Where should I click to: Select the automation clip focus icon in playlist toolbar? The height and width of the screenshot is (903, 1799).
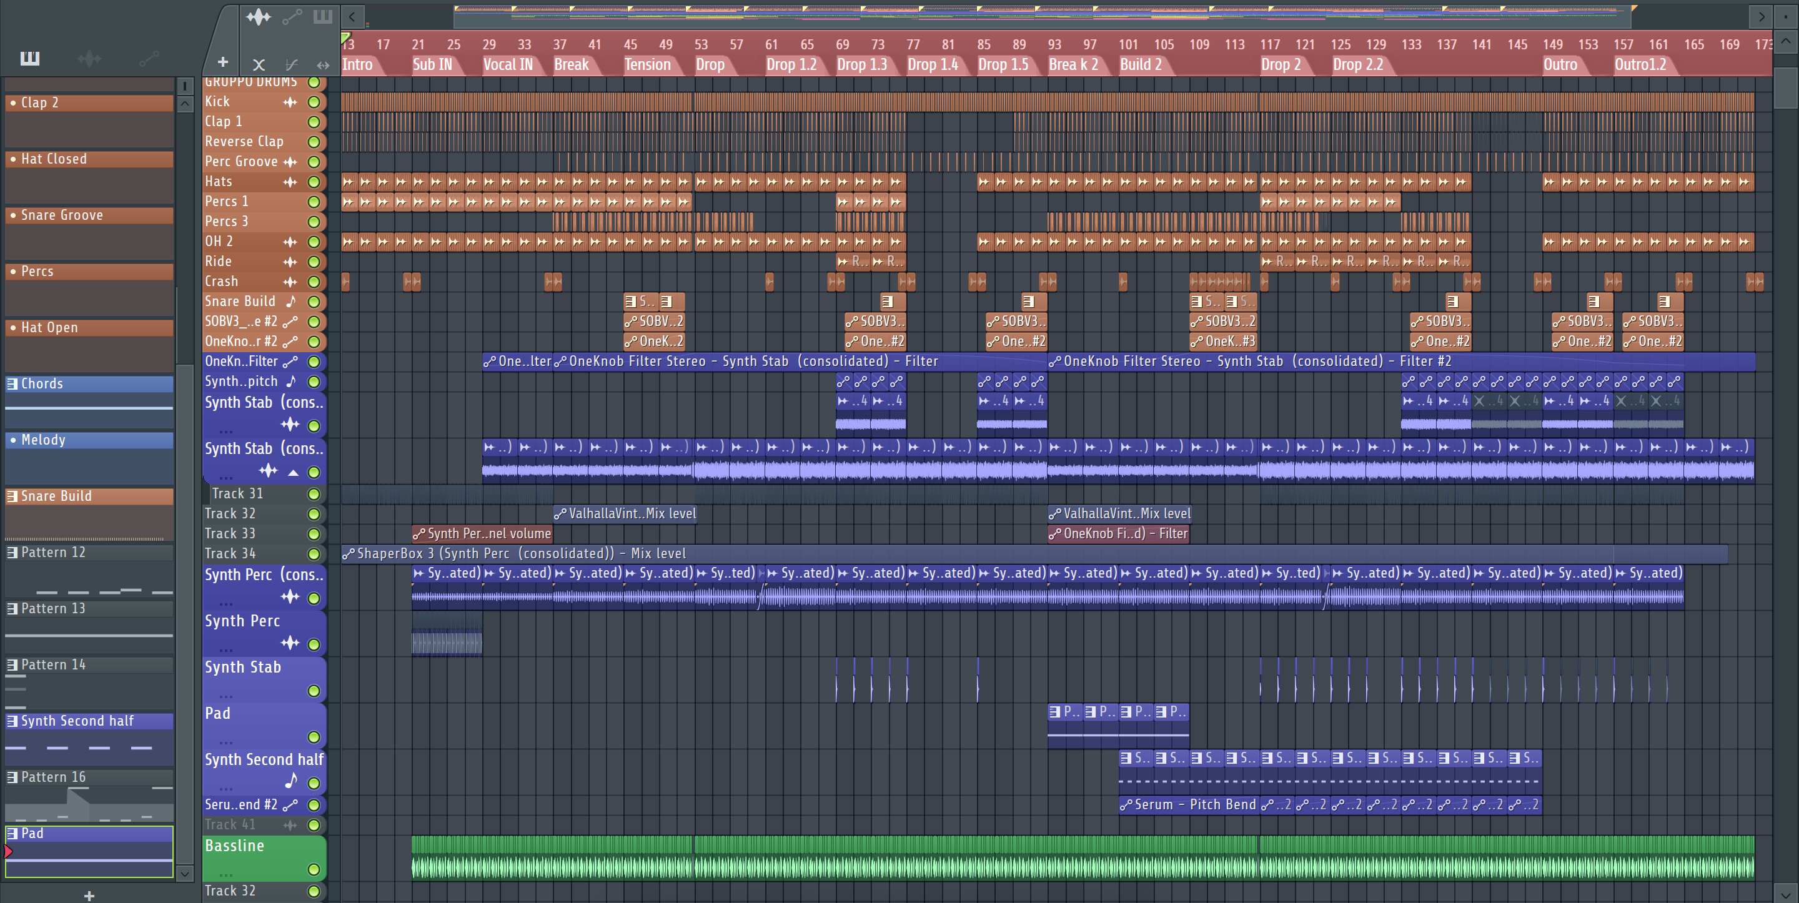coord(292,17)
